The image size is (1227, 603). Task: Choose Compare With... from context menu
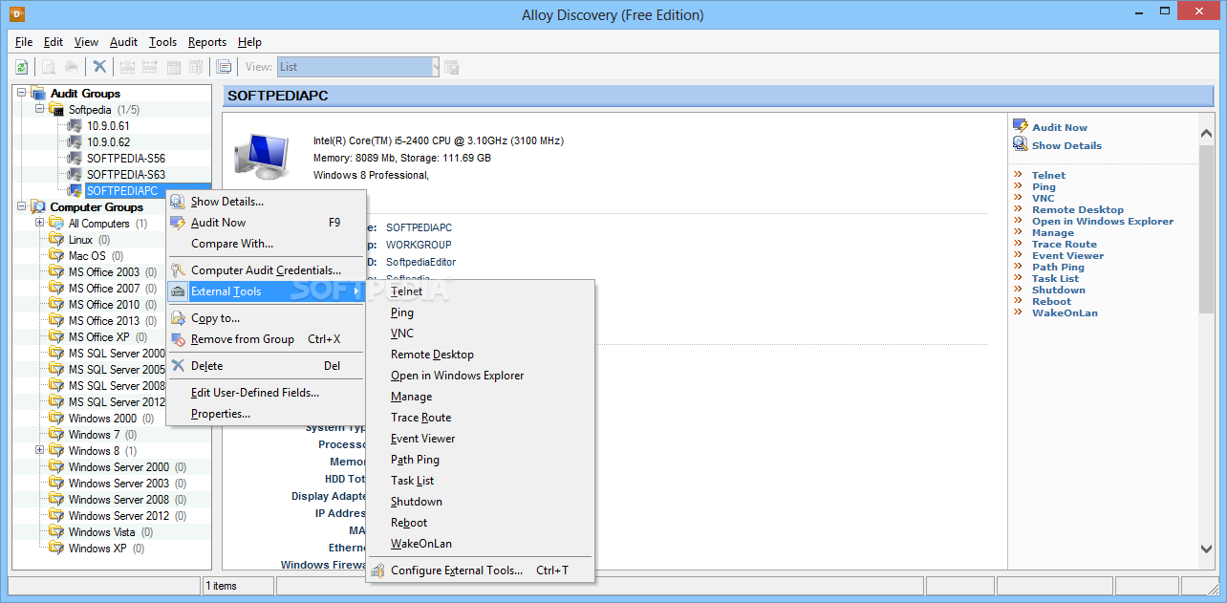pos(232,244)
